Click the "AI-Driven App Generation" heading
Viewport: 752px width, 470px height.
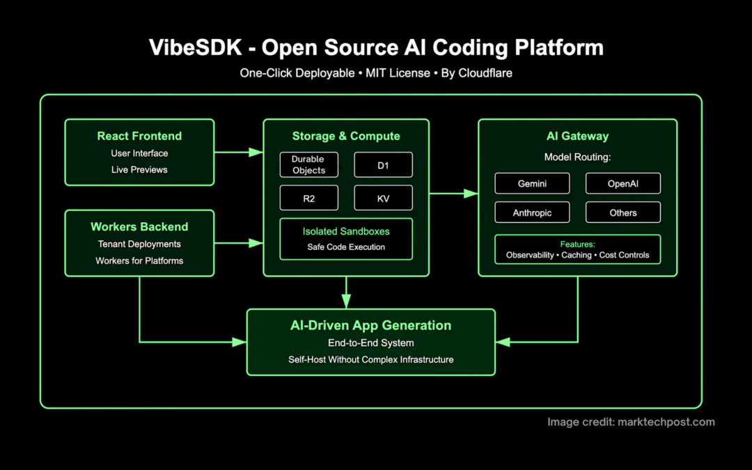coord(370,325)
